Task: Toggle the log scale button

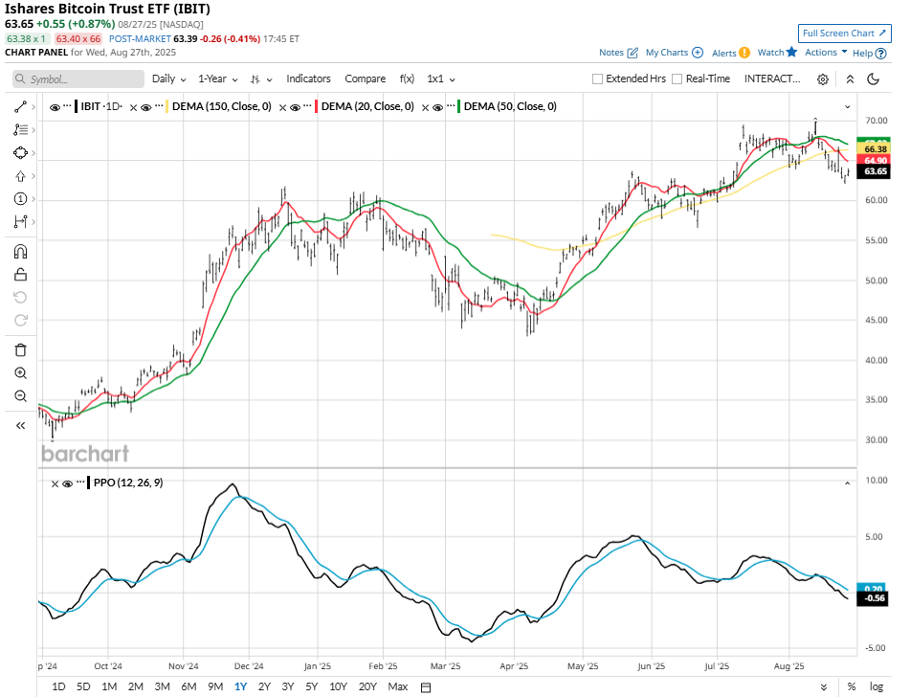Action: pos(877,687)
